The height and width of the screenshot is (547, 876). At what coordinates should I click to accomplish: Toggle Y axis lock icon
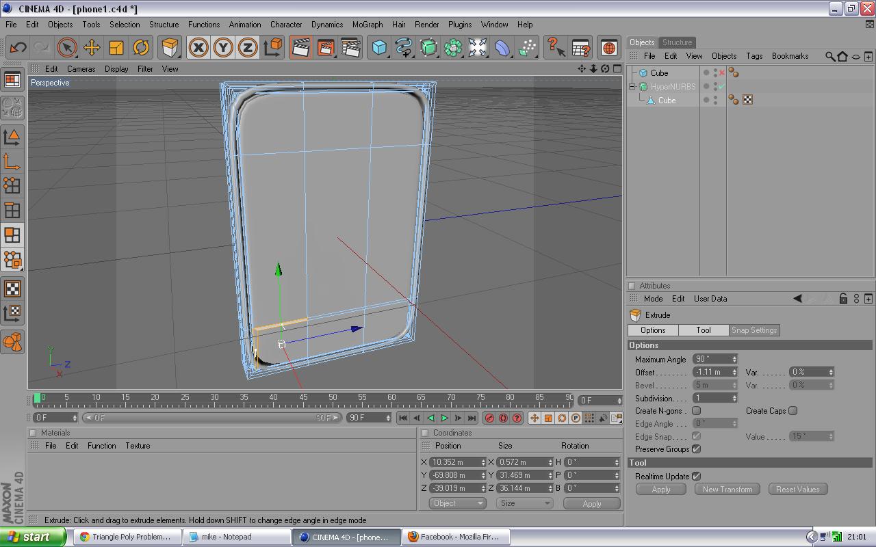click(223, 47)
